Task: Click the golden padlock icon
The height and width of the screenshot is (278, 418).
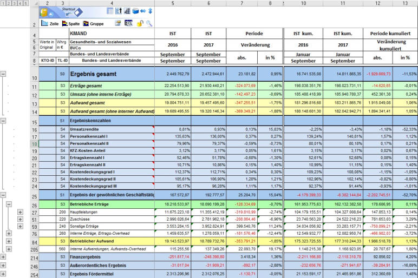Action: coord(139,23)
